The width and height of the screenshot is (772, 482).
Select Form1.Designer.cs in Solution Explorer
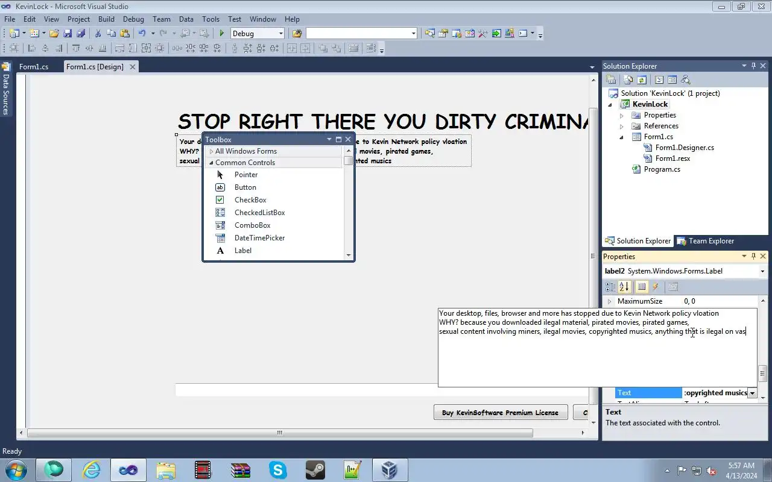coord(685,148)
